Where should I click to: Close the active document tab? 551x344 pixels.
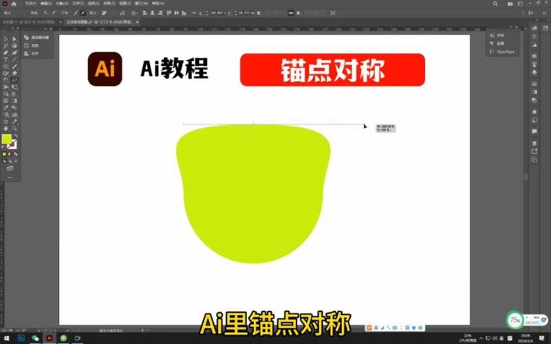tap(138, 22)
